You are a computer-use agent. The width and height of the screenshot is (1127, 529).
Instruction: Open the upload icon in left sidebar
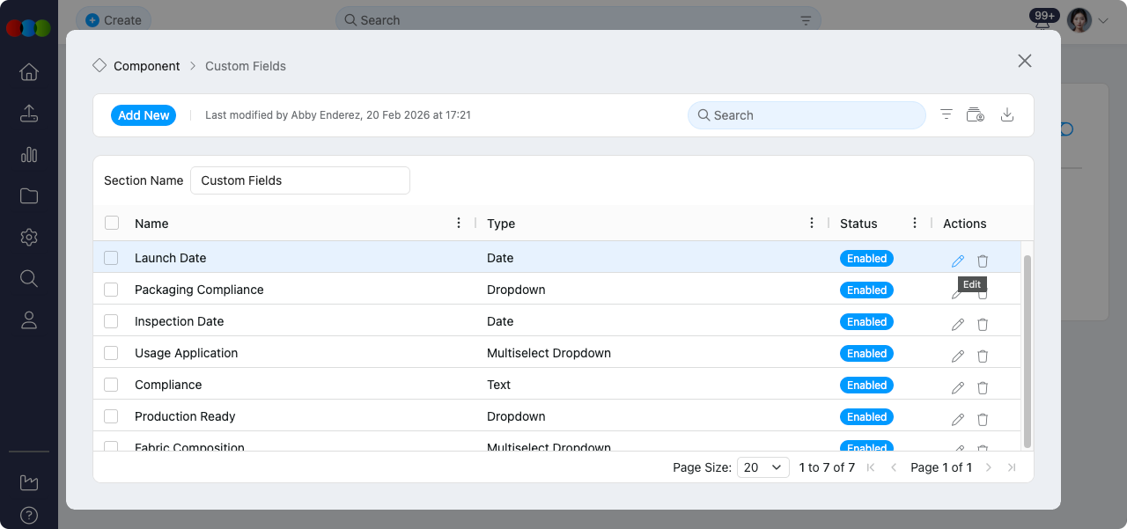point(29,114)
